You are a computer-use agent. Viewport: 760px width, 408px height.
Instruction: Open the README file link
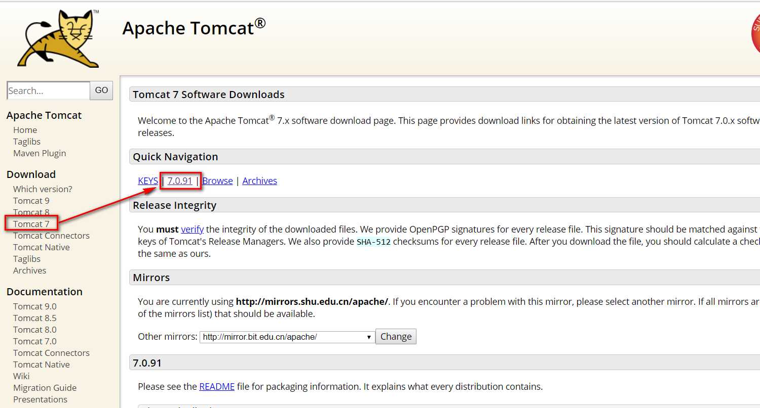click(217, 386)
